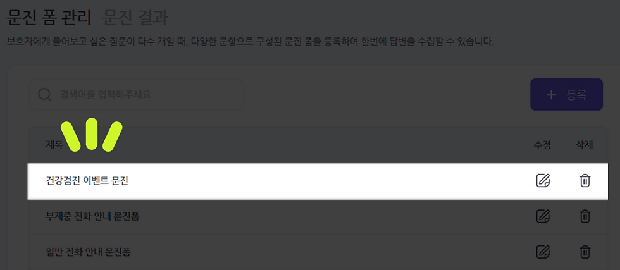Open the 건강검진 이벤트 문진 row
The height and width of the screenshot is (270, 620).
coord(318,181)
